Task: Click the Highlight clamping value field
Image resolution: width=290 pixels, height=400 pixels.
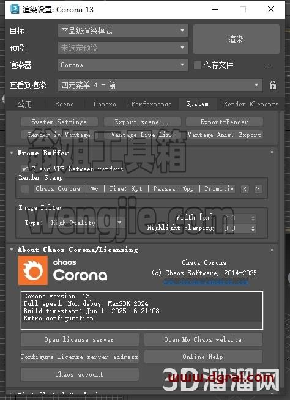Action: 236,228
